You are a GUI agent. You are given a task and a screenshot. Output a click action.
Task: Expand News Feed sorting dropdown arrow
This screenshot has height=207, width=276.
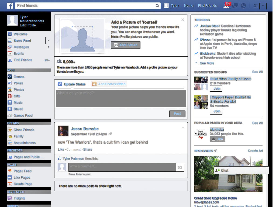click(x=49, y=40)
